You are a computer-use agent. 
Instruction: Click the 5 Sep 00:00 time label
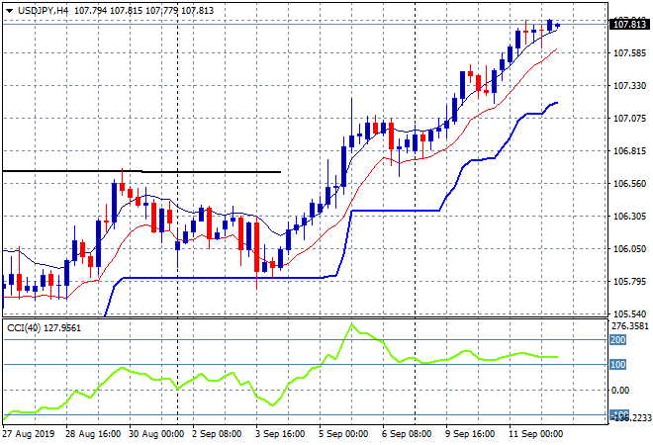click(x=343, y=434)
